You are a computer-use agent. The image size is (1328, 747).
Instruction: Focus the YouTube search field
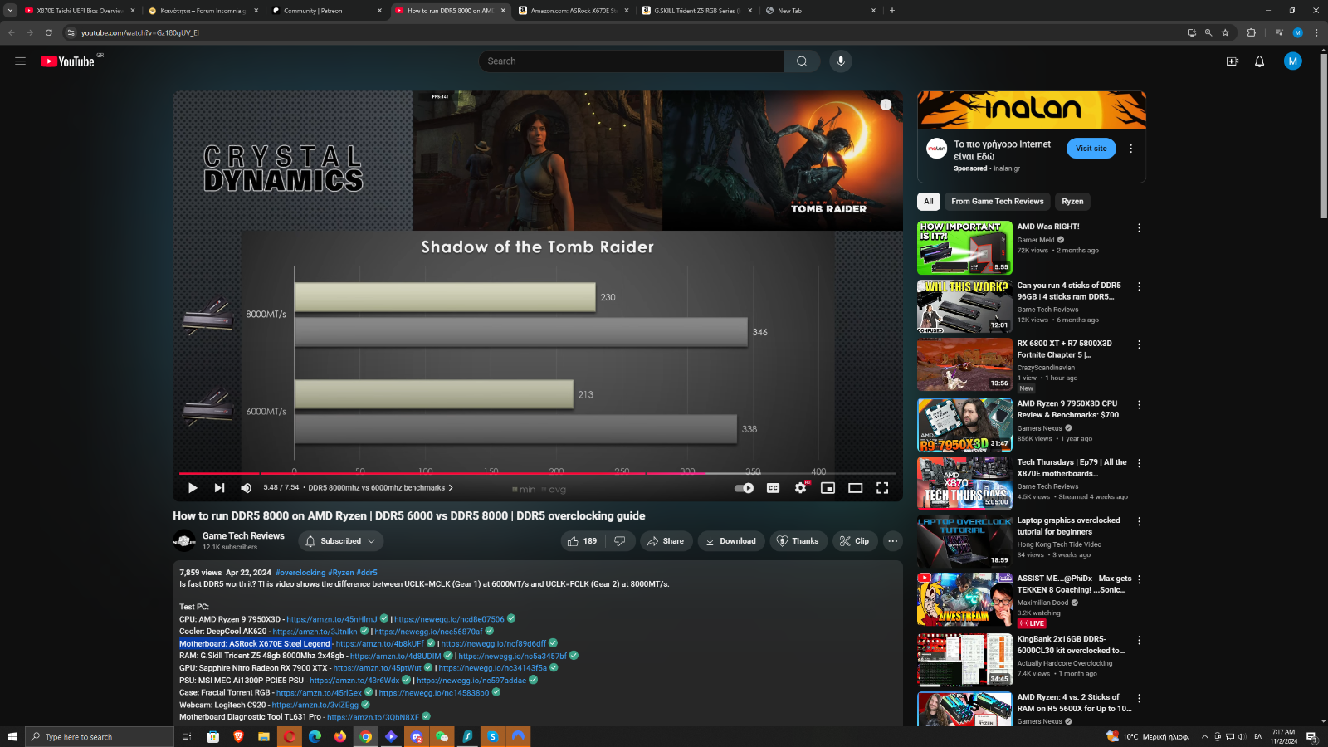[631, 61]
